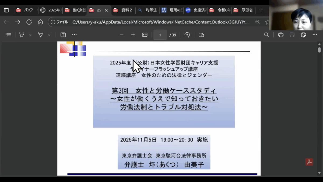Open the PDF table of contents panel
The image size is (323, 182).
tap(8, 35)
